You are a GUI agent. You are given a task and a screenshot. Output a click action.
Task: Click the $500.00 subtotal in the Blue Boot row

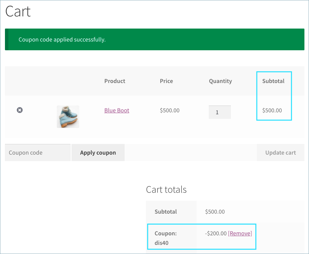[272, 110]
